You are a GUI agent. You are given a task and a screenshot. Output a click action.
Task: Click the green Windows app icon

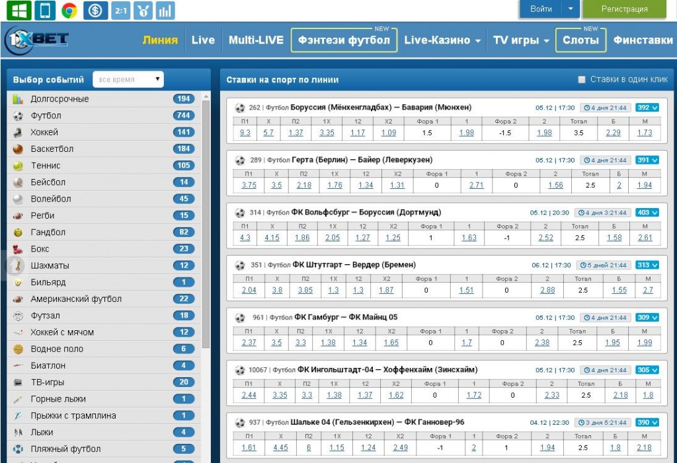point(20,10)
